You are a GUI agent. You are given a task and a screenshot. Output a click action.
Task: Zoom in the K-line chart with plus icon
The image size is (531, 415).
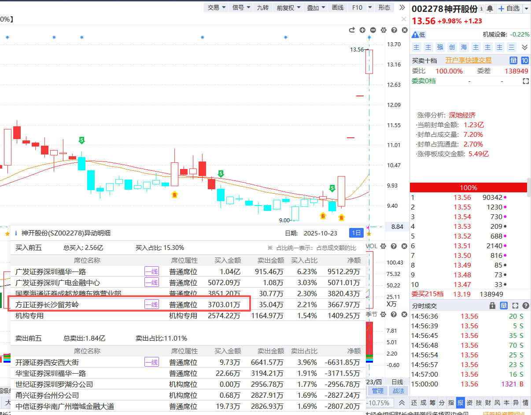(362, 30)
